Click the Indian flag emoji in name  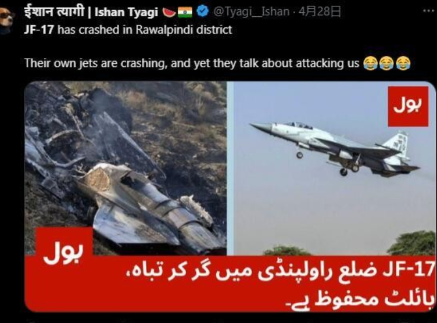[185, 12]
